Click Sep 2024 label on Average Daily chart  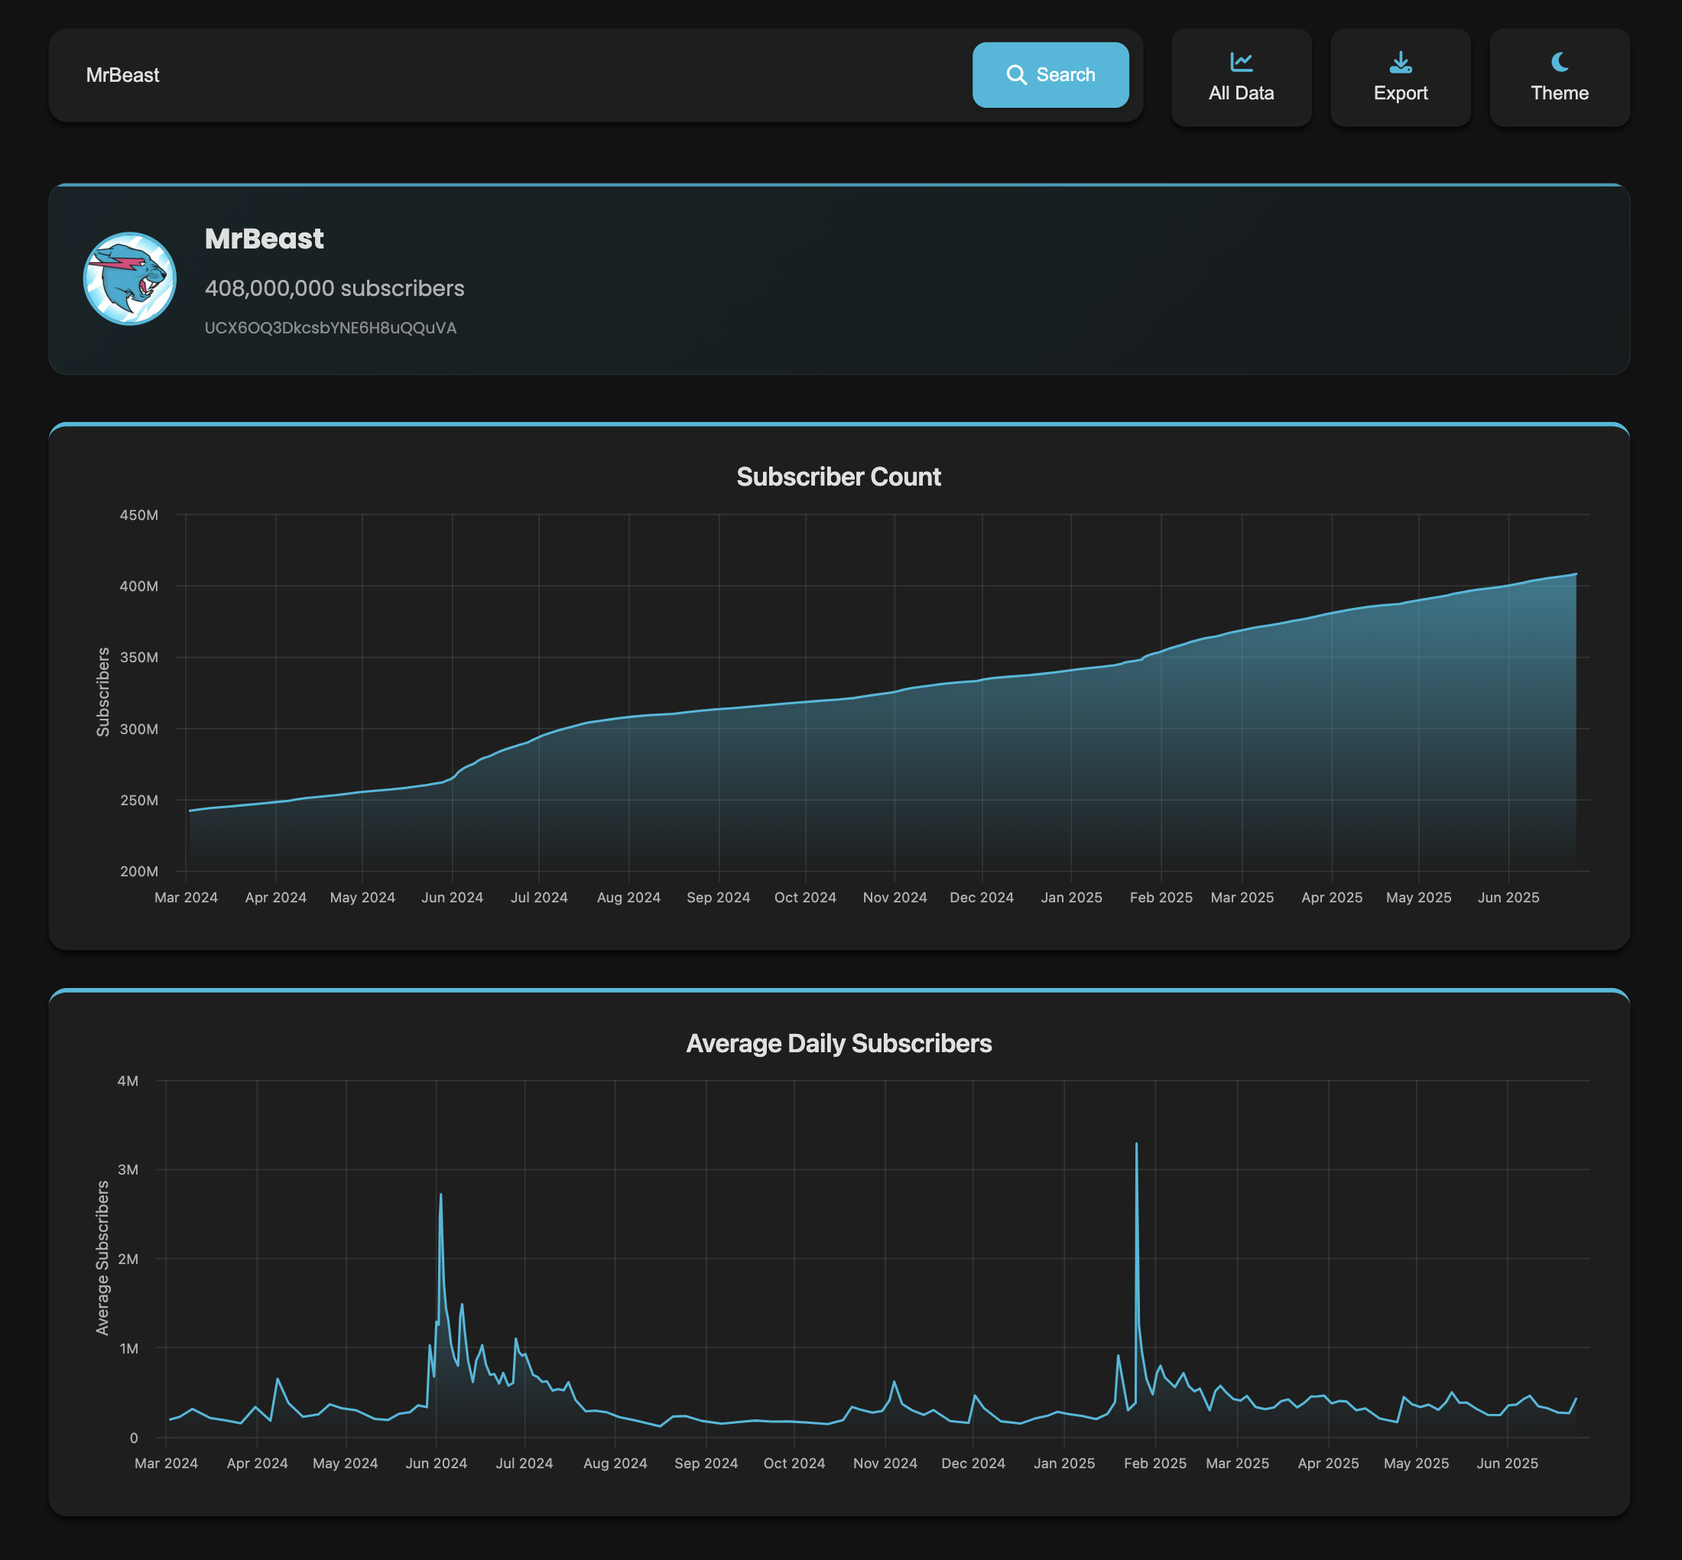706,1464
